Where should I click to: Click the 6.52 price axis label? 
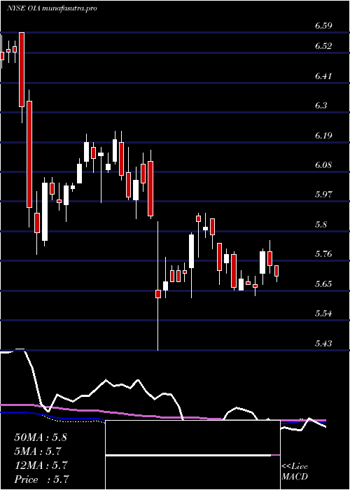pyautogui.click(x=323, y=46)
